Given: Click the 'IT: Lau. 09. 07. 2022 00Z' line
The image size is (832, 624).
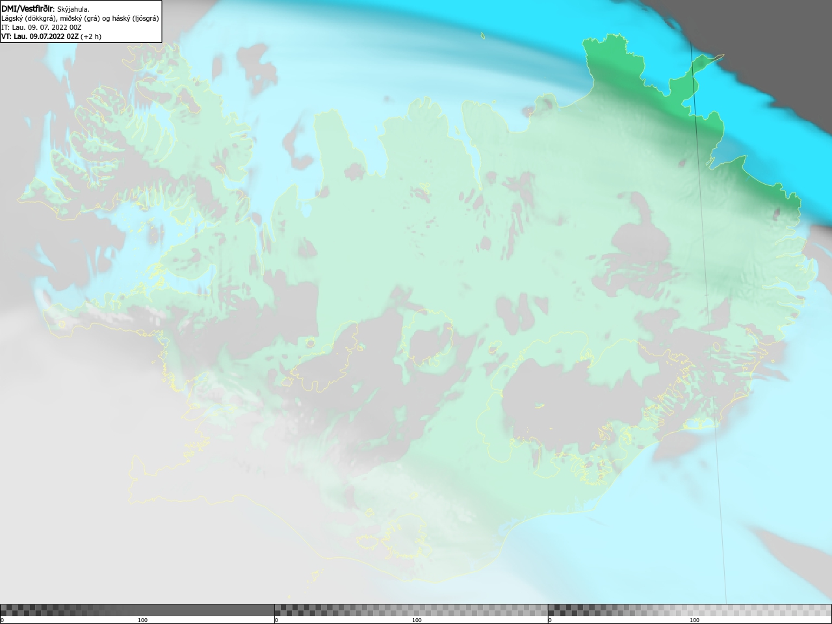Looking at the screenshot, I should click(x=42, y=27).
